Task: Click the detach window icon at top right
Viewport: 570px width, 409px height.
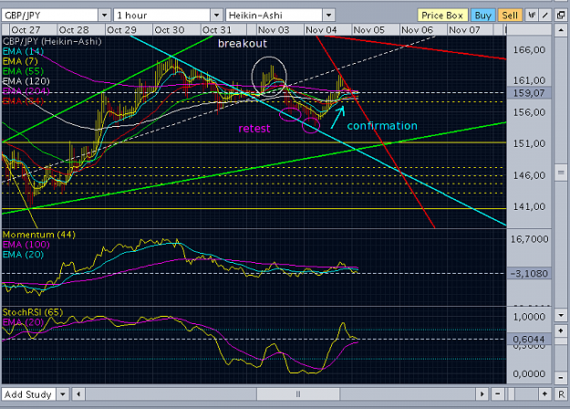Action: pyautogui.click(x=560, y=16)
